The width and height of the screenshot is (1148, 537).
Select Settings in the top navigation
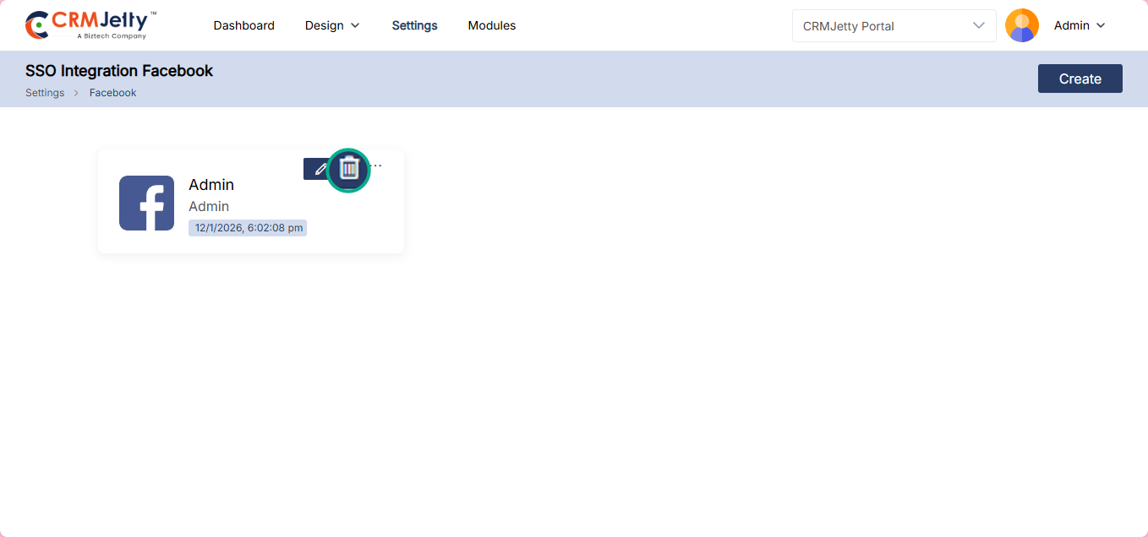coord(414,25)
